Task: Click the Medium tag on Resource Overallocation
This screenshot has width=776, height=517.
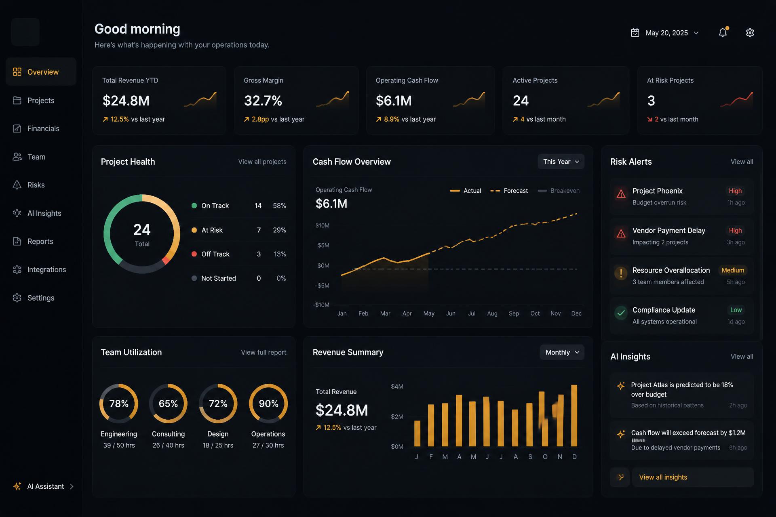Action: pos(733,270)
